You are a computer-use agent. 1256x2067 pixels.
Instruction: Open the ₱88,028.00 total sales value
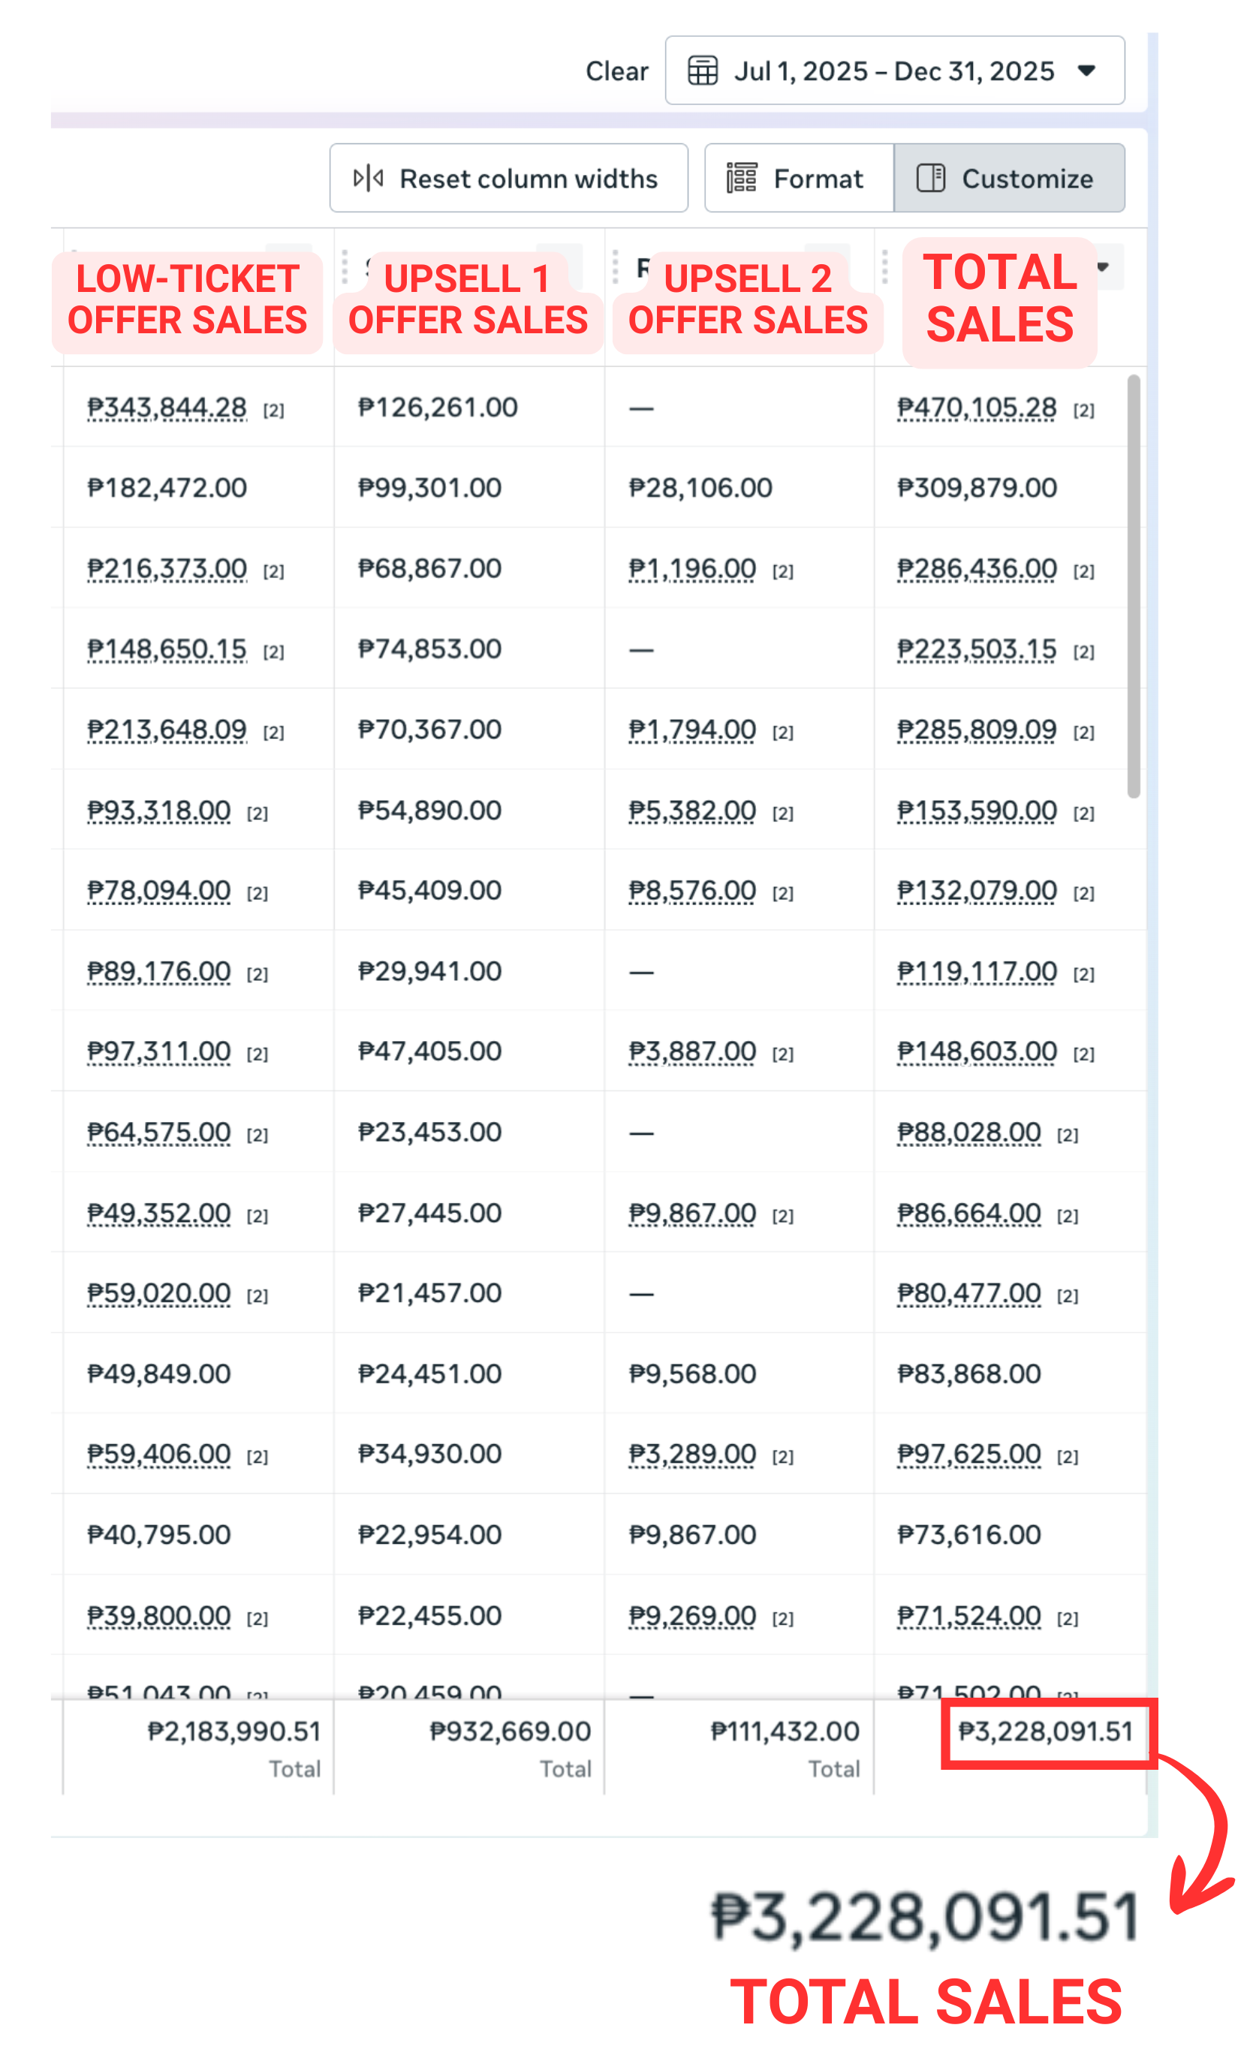pos(969,1133)
